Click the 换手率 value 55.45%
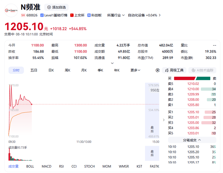The width and height of the screenshot is (223, 173). (38, 58)
